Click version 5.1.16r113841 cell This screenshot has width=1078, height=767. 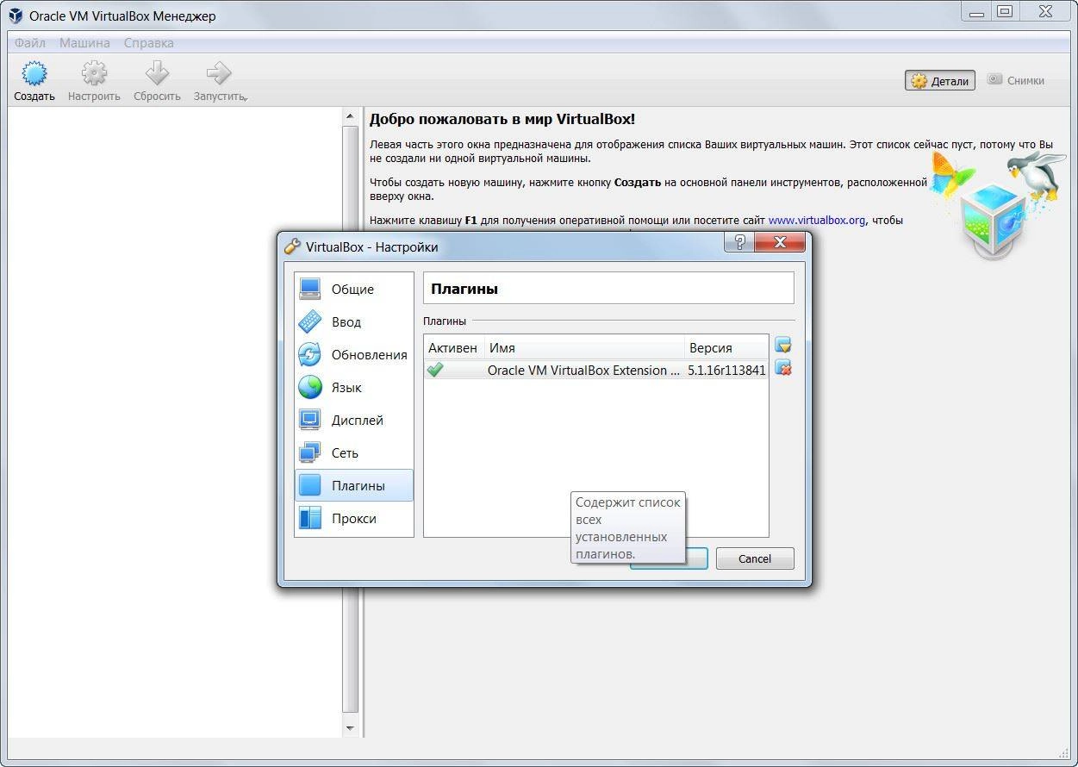click(x=726, y=370)
